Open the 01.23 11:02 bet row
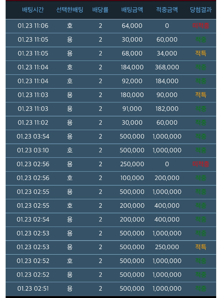 [x=33, y=123]
